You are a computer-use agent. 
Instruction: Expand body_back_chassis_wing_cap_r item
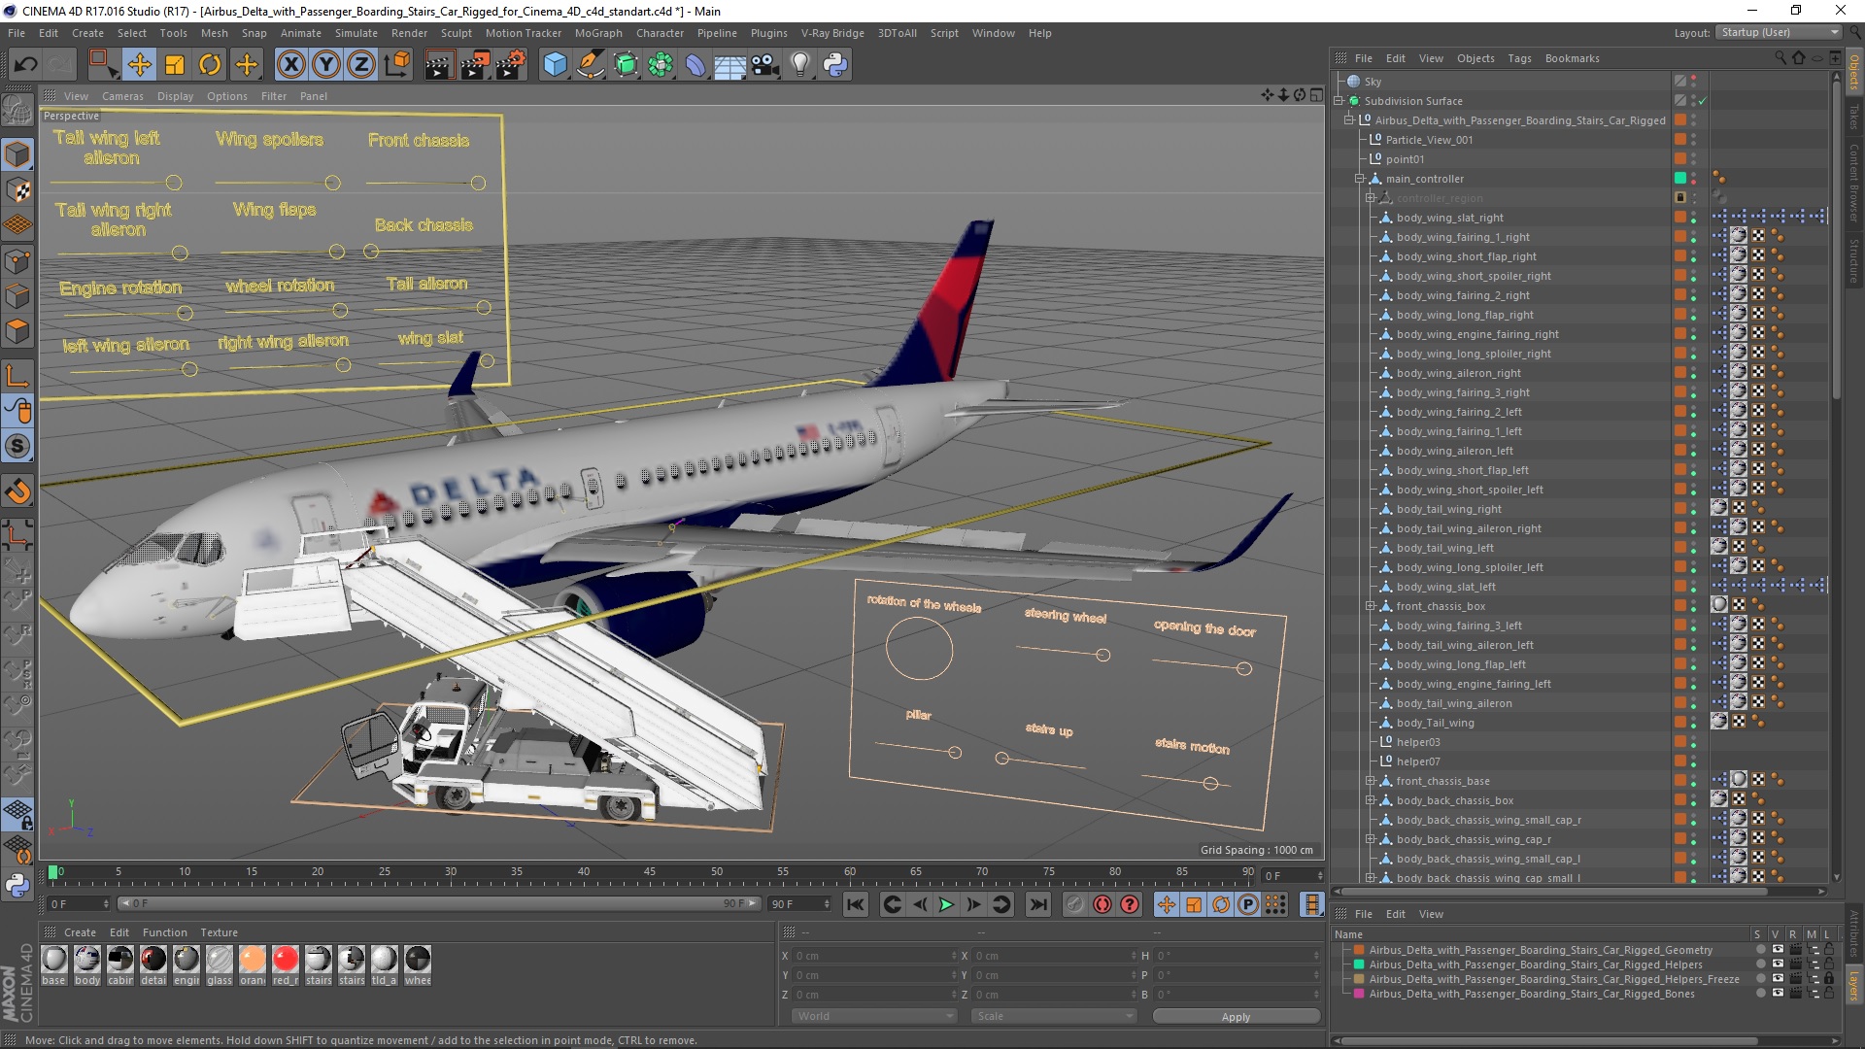[1370, 839]
